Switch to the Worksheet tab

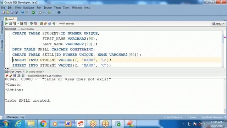(11, 29)
